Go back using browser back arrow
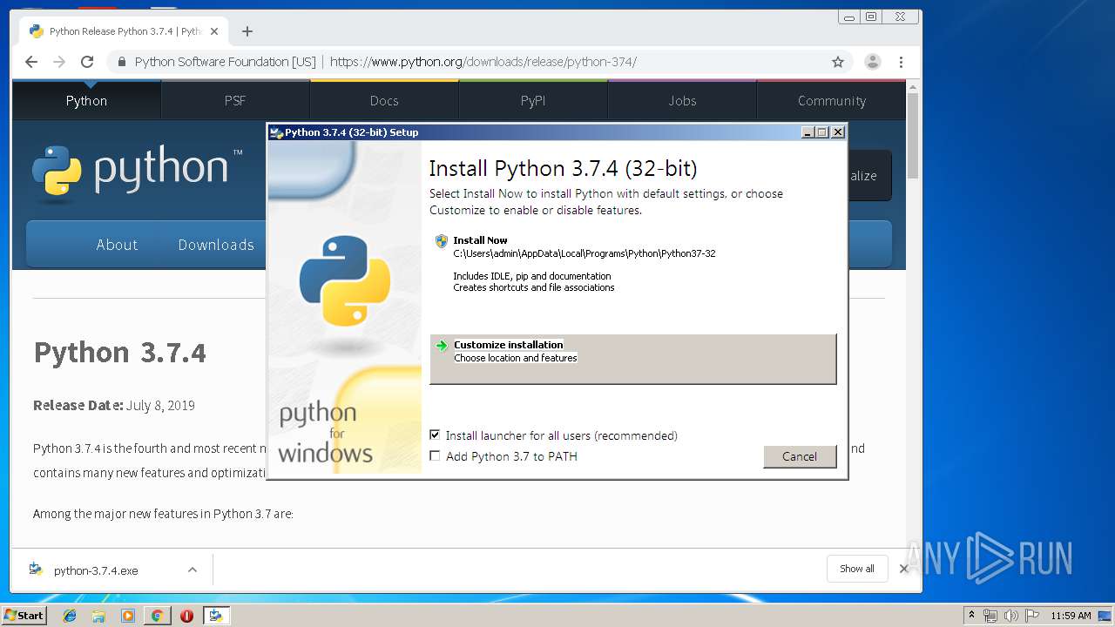Viewport: 1115px width, 627px height. pyautogui.click(x=31, y=62)
